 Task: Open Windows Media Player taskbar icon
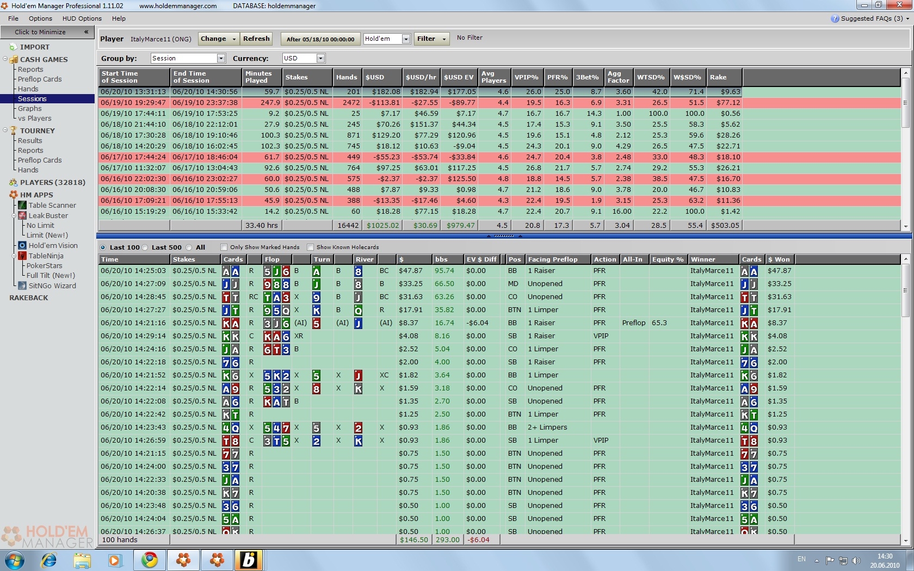115,560
